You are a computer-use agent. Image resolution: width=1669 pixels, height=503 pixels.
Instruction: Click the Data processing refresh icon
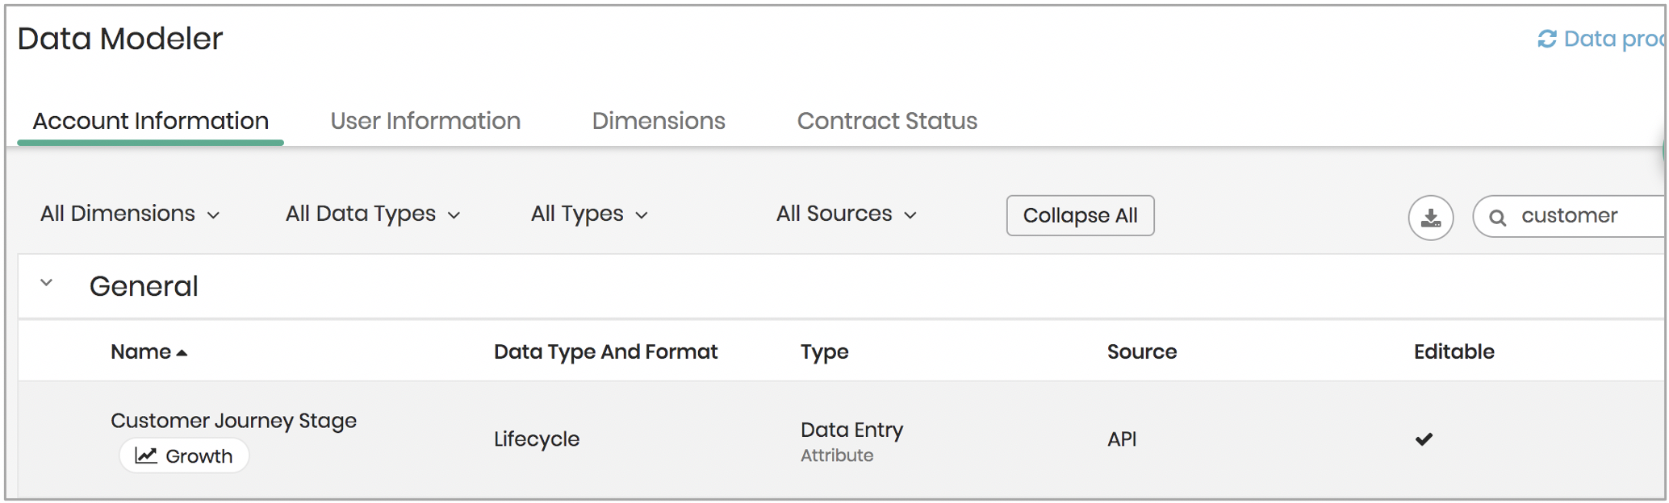[x=1546, y=39]
